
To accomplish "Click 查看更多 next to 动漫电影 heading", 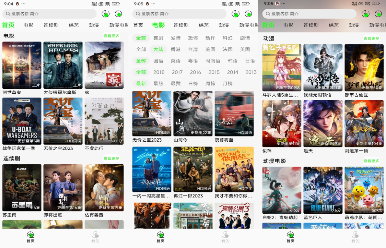I will (371, 161).
